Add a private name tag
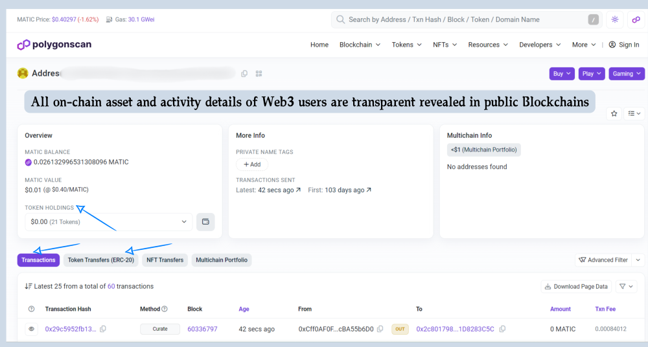The width and height of the screenshot is (648, 347). (252, 164)
